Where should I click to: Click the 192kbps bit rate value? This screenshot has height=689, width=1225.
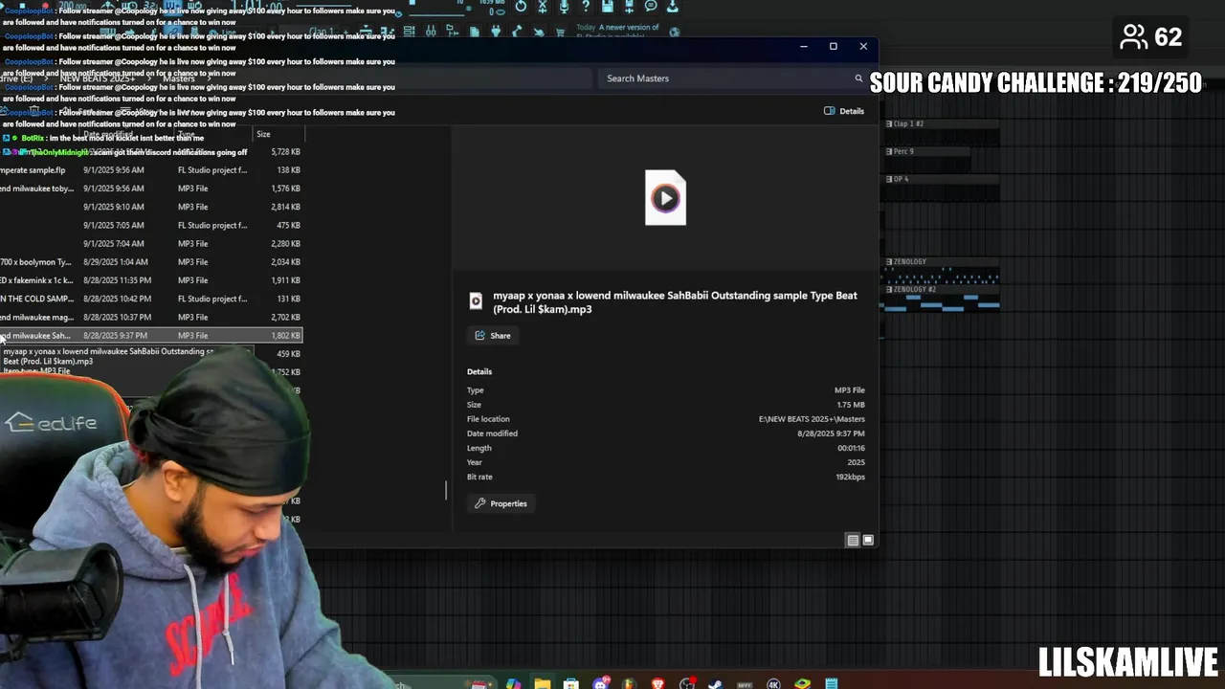[x=850, y=477]
